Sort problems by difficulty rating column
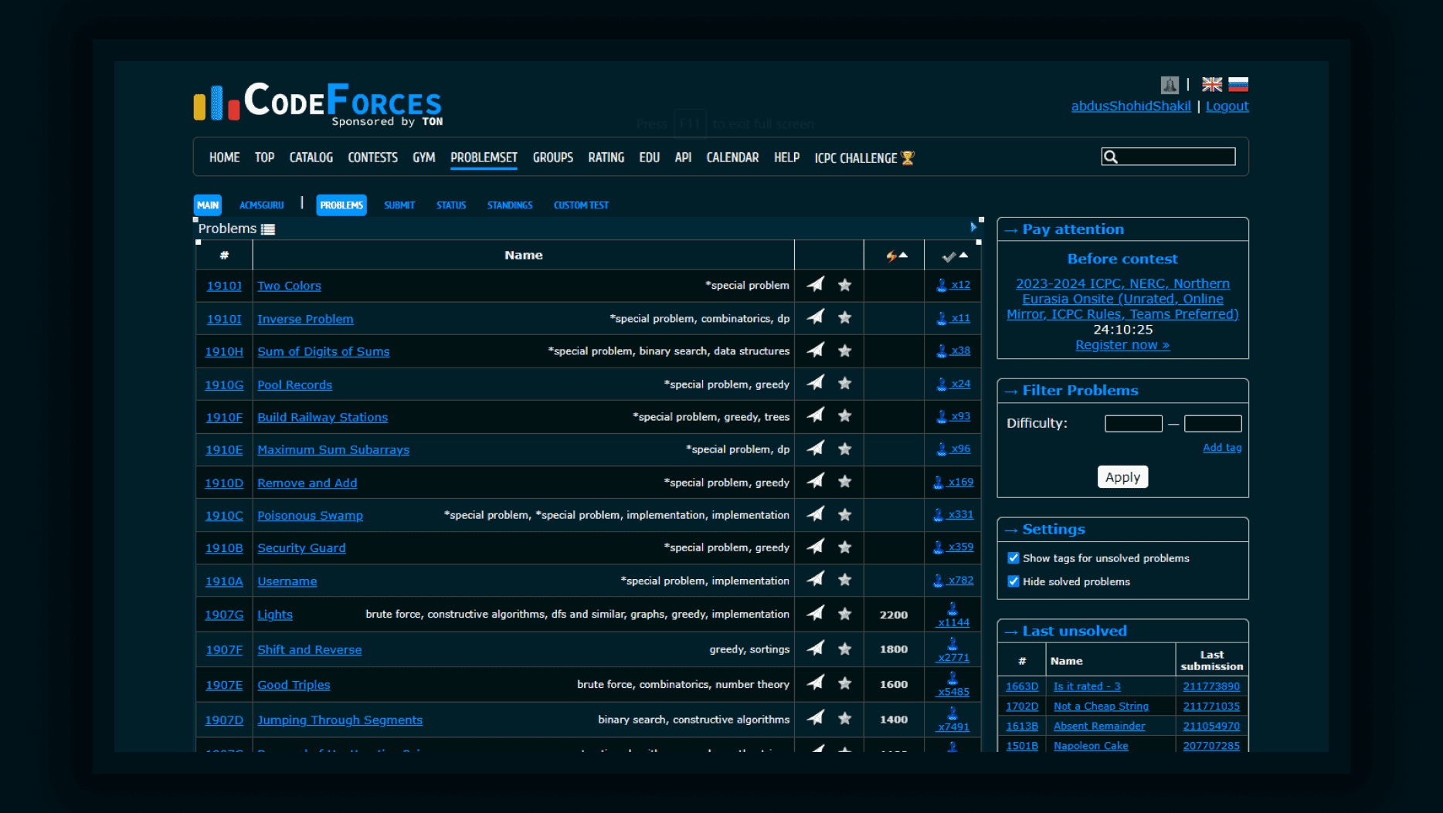Screen dimensions: 1443x813 [896, 256]
